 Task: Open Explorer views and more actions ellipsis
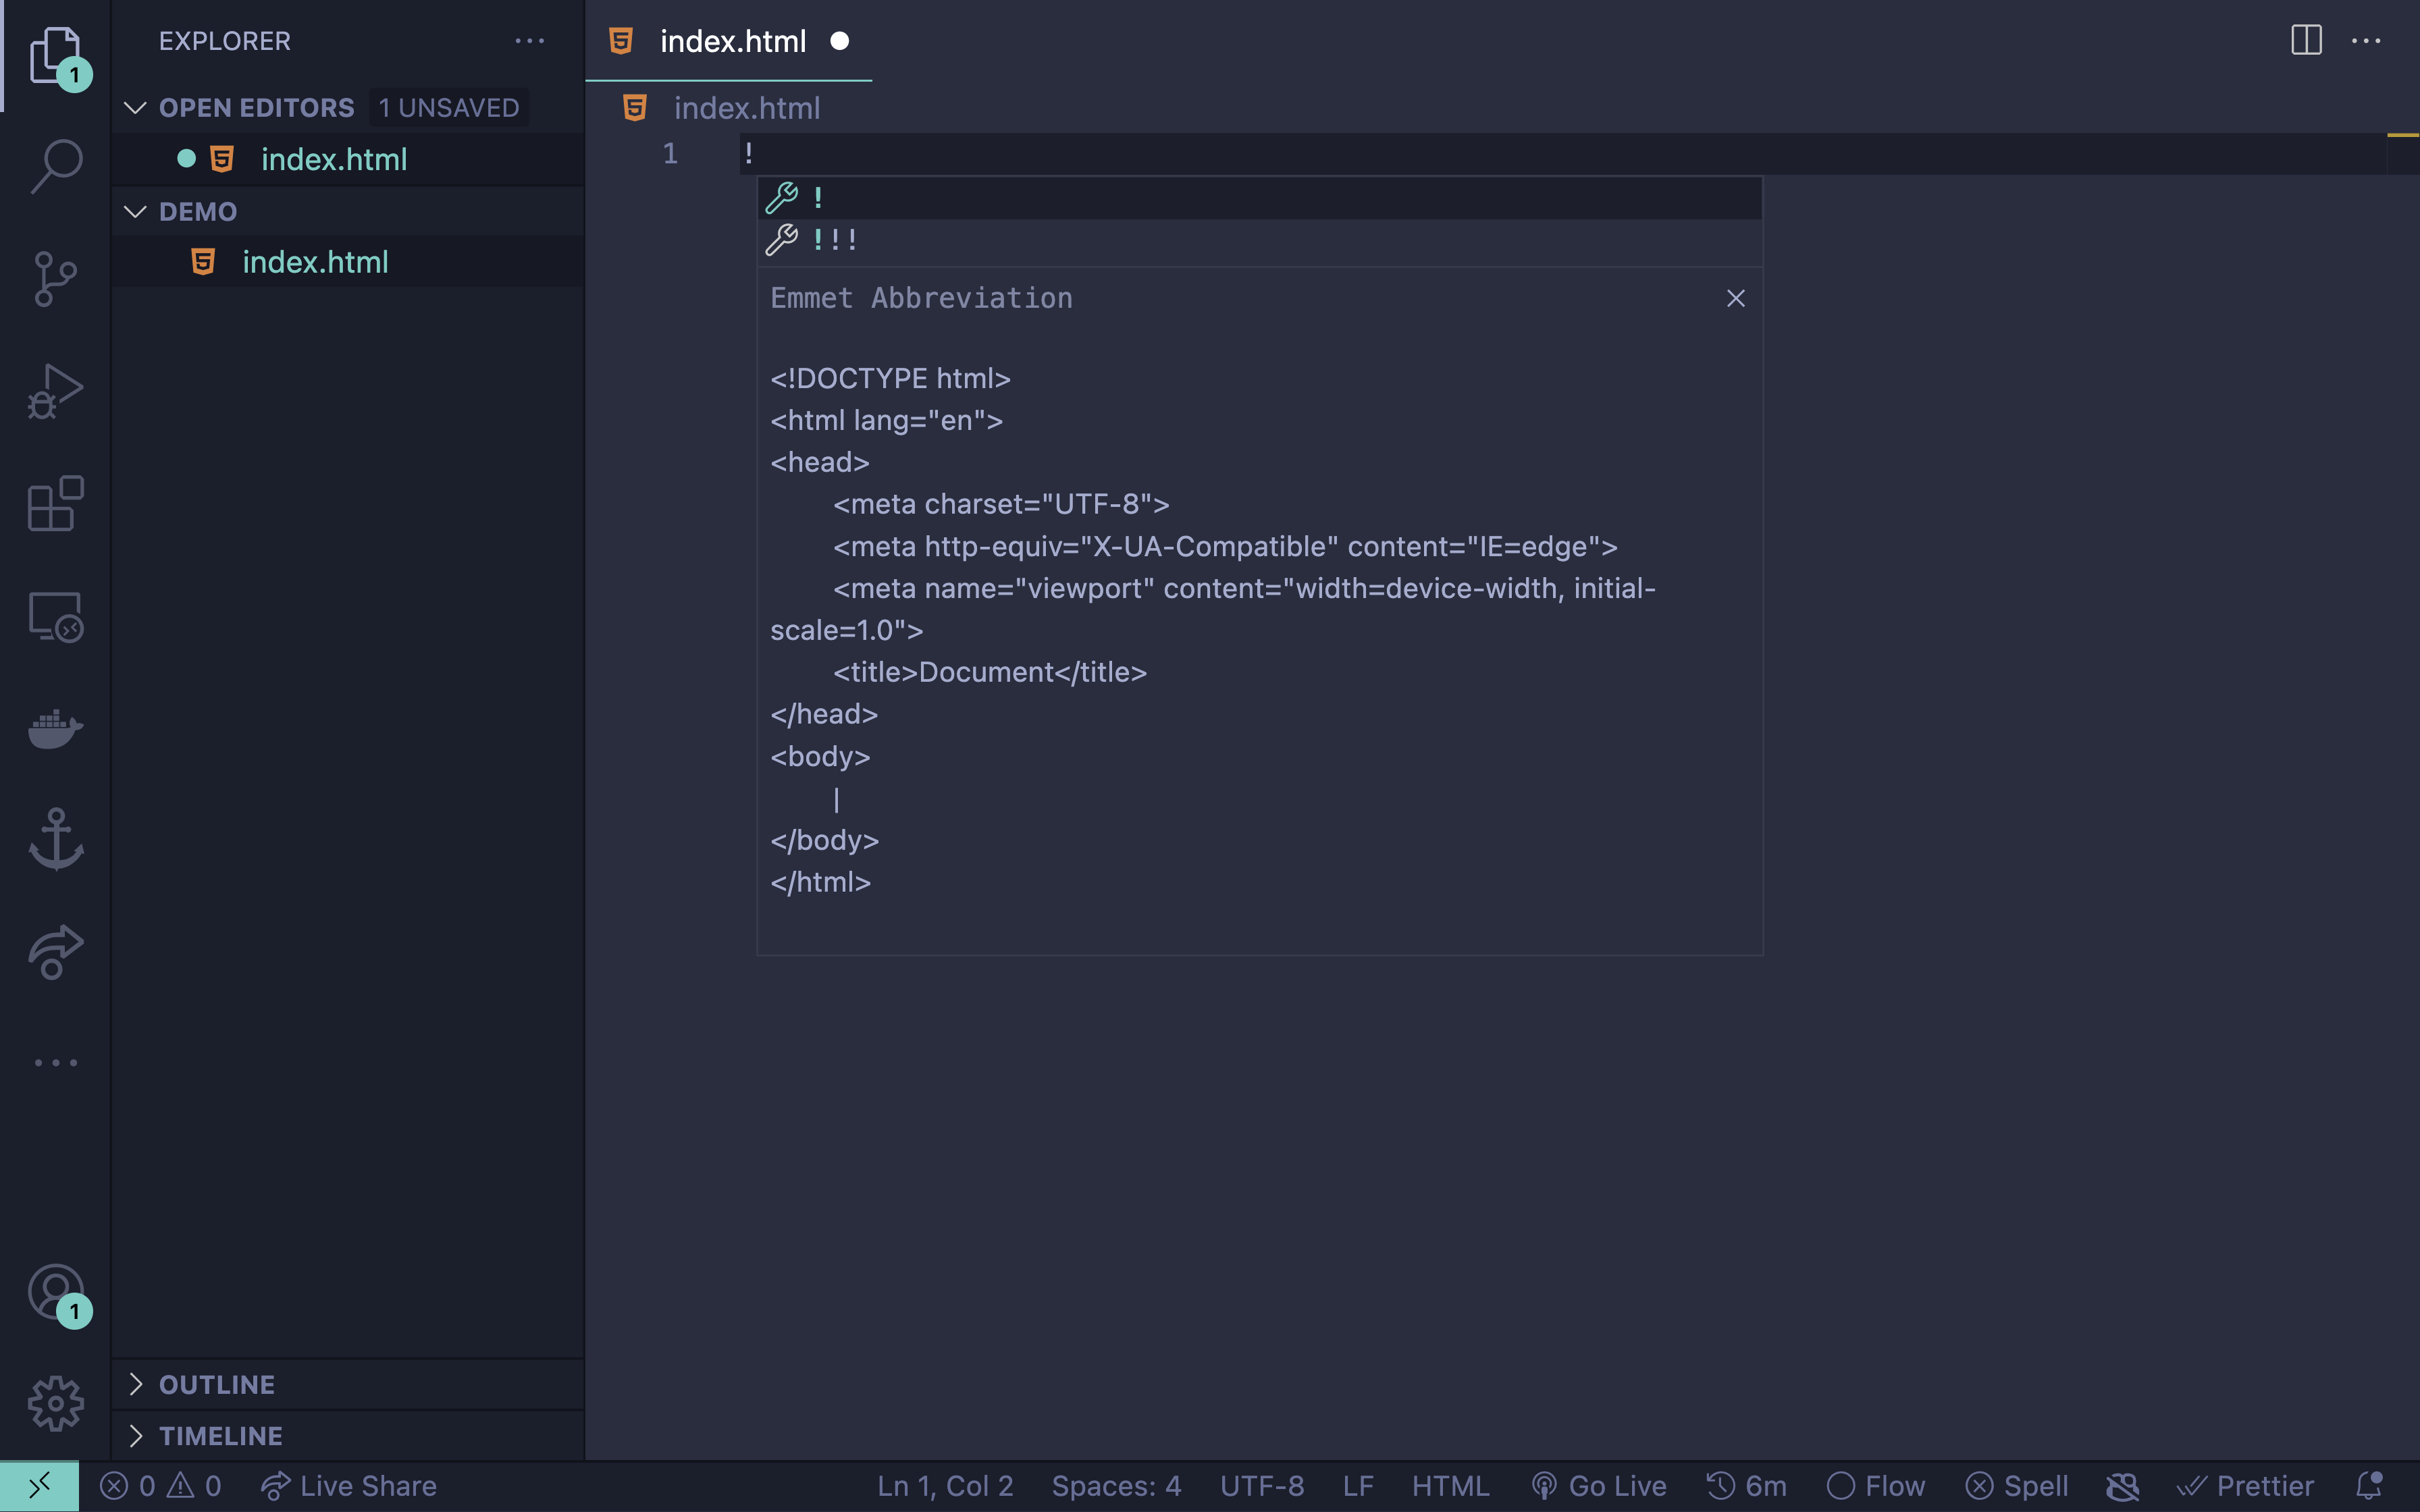click(x=529, y=41)
